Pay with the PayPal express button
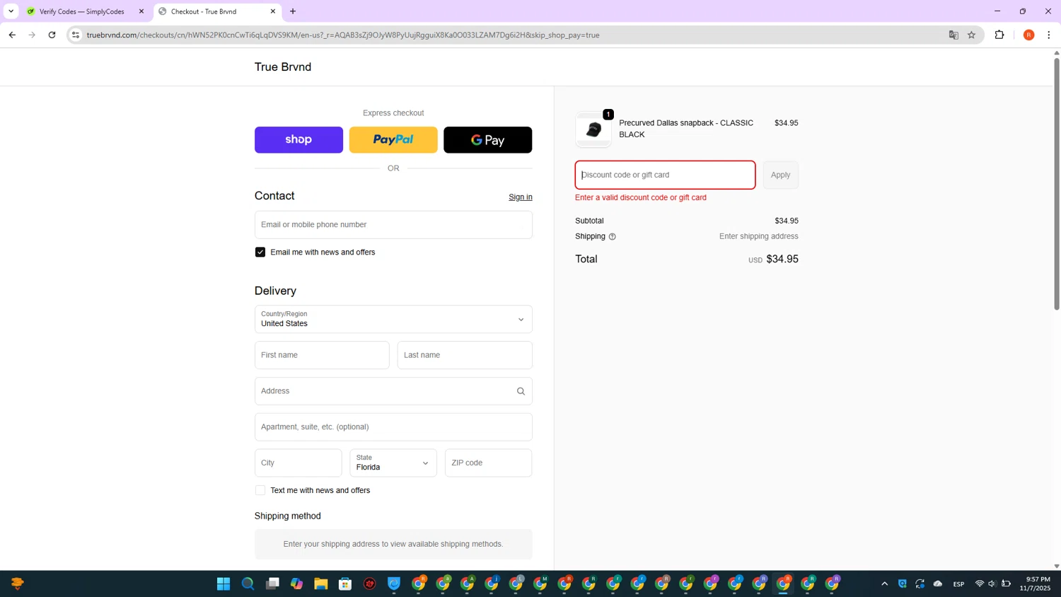The width and height of the screenshot is (1061, 597). click(x=393, y=140)
